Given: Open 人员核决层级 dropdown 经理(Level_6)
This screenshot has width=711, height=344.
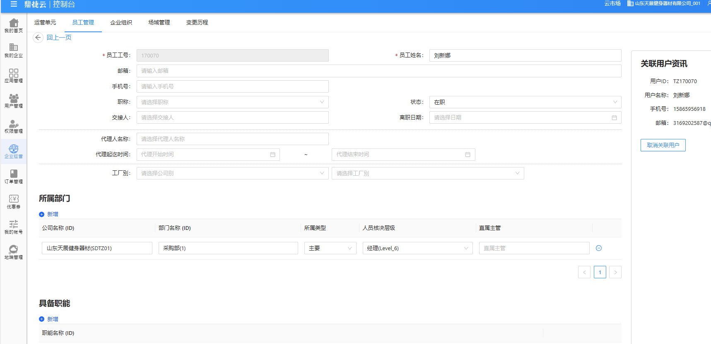Looking at the screenshot, I should (418, 248).
